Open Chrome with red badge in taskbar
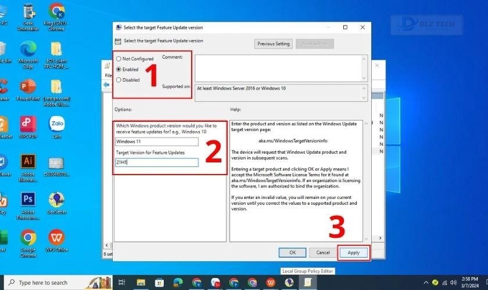Image resolution: width=488 pixels, height=290 pixels. coord(216,282)
